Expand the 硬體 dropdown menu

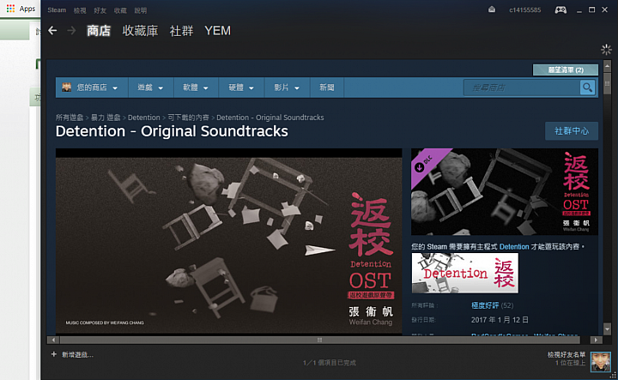click(x=241, y=87)
